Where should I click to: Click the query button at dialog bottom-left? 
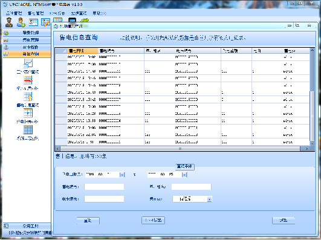click(x=88, y=221)
